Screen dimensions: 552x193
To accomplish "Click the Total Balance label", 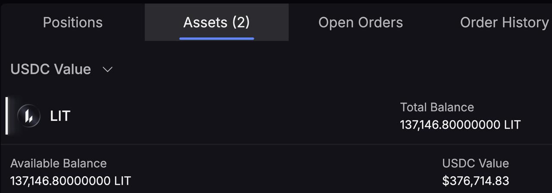I will 437,107.
